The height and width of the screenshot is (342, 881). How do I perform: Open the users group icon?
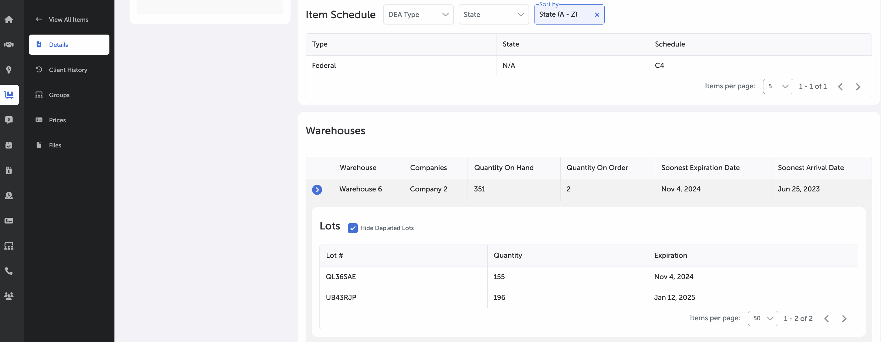pos(9,296)
